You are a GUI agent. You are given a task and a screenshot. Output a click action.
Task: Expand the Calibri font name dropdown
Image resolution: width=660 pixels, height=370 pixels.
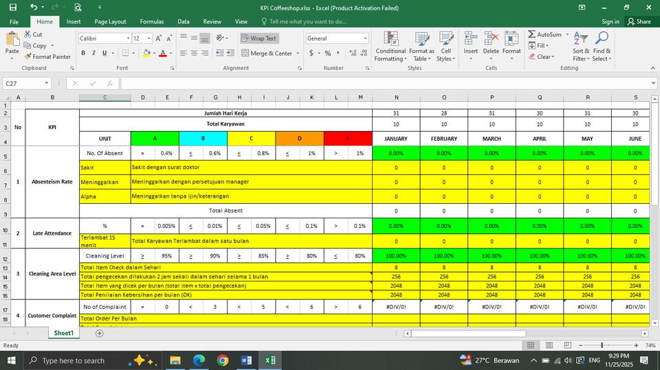128,38
